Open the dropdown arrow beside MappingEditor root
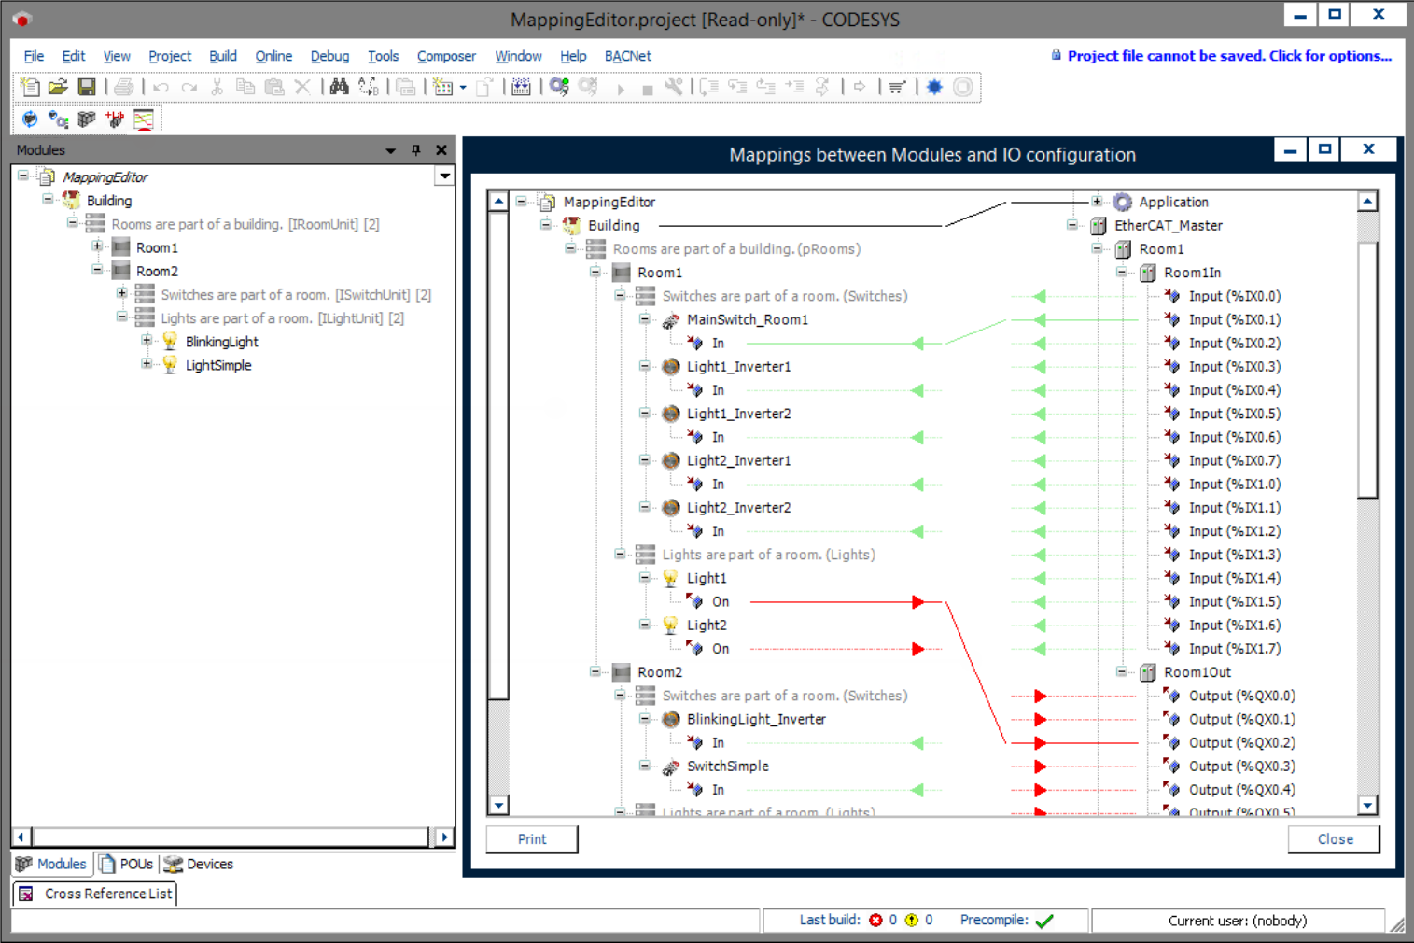1414x943 pixels. [x=444, y=176]
